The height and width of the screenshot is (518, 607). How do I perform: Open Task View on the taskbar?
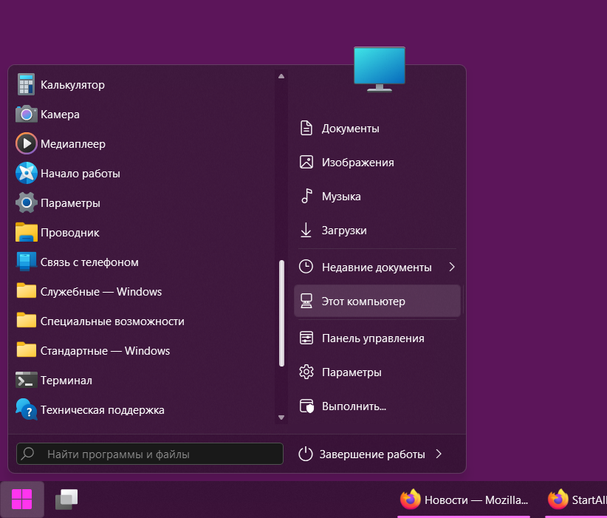click(x=66, y=499)
